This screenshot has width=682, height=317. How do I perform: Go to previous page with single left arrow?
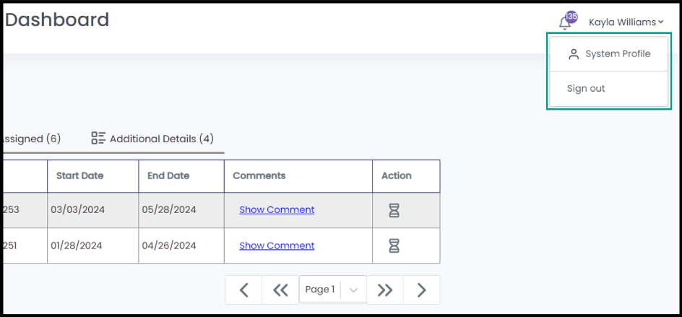pos(243,290)
